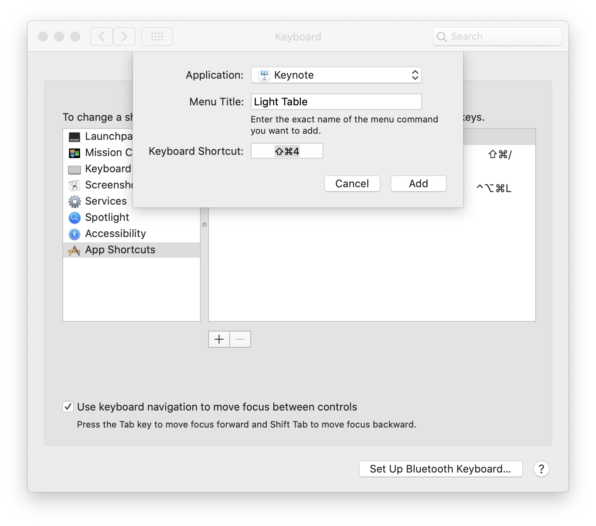The width and height of the screenshot is (596, 526).
Task: Select the Spotlight category row
Action: click(x=132, y=217)
